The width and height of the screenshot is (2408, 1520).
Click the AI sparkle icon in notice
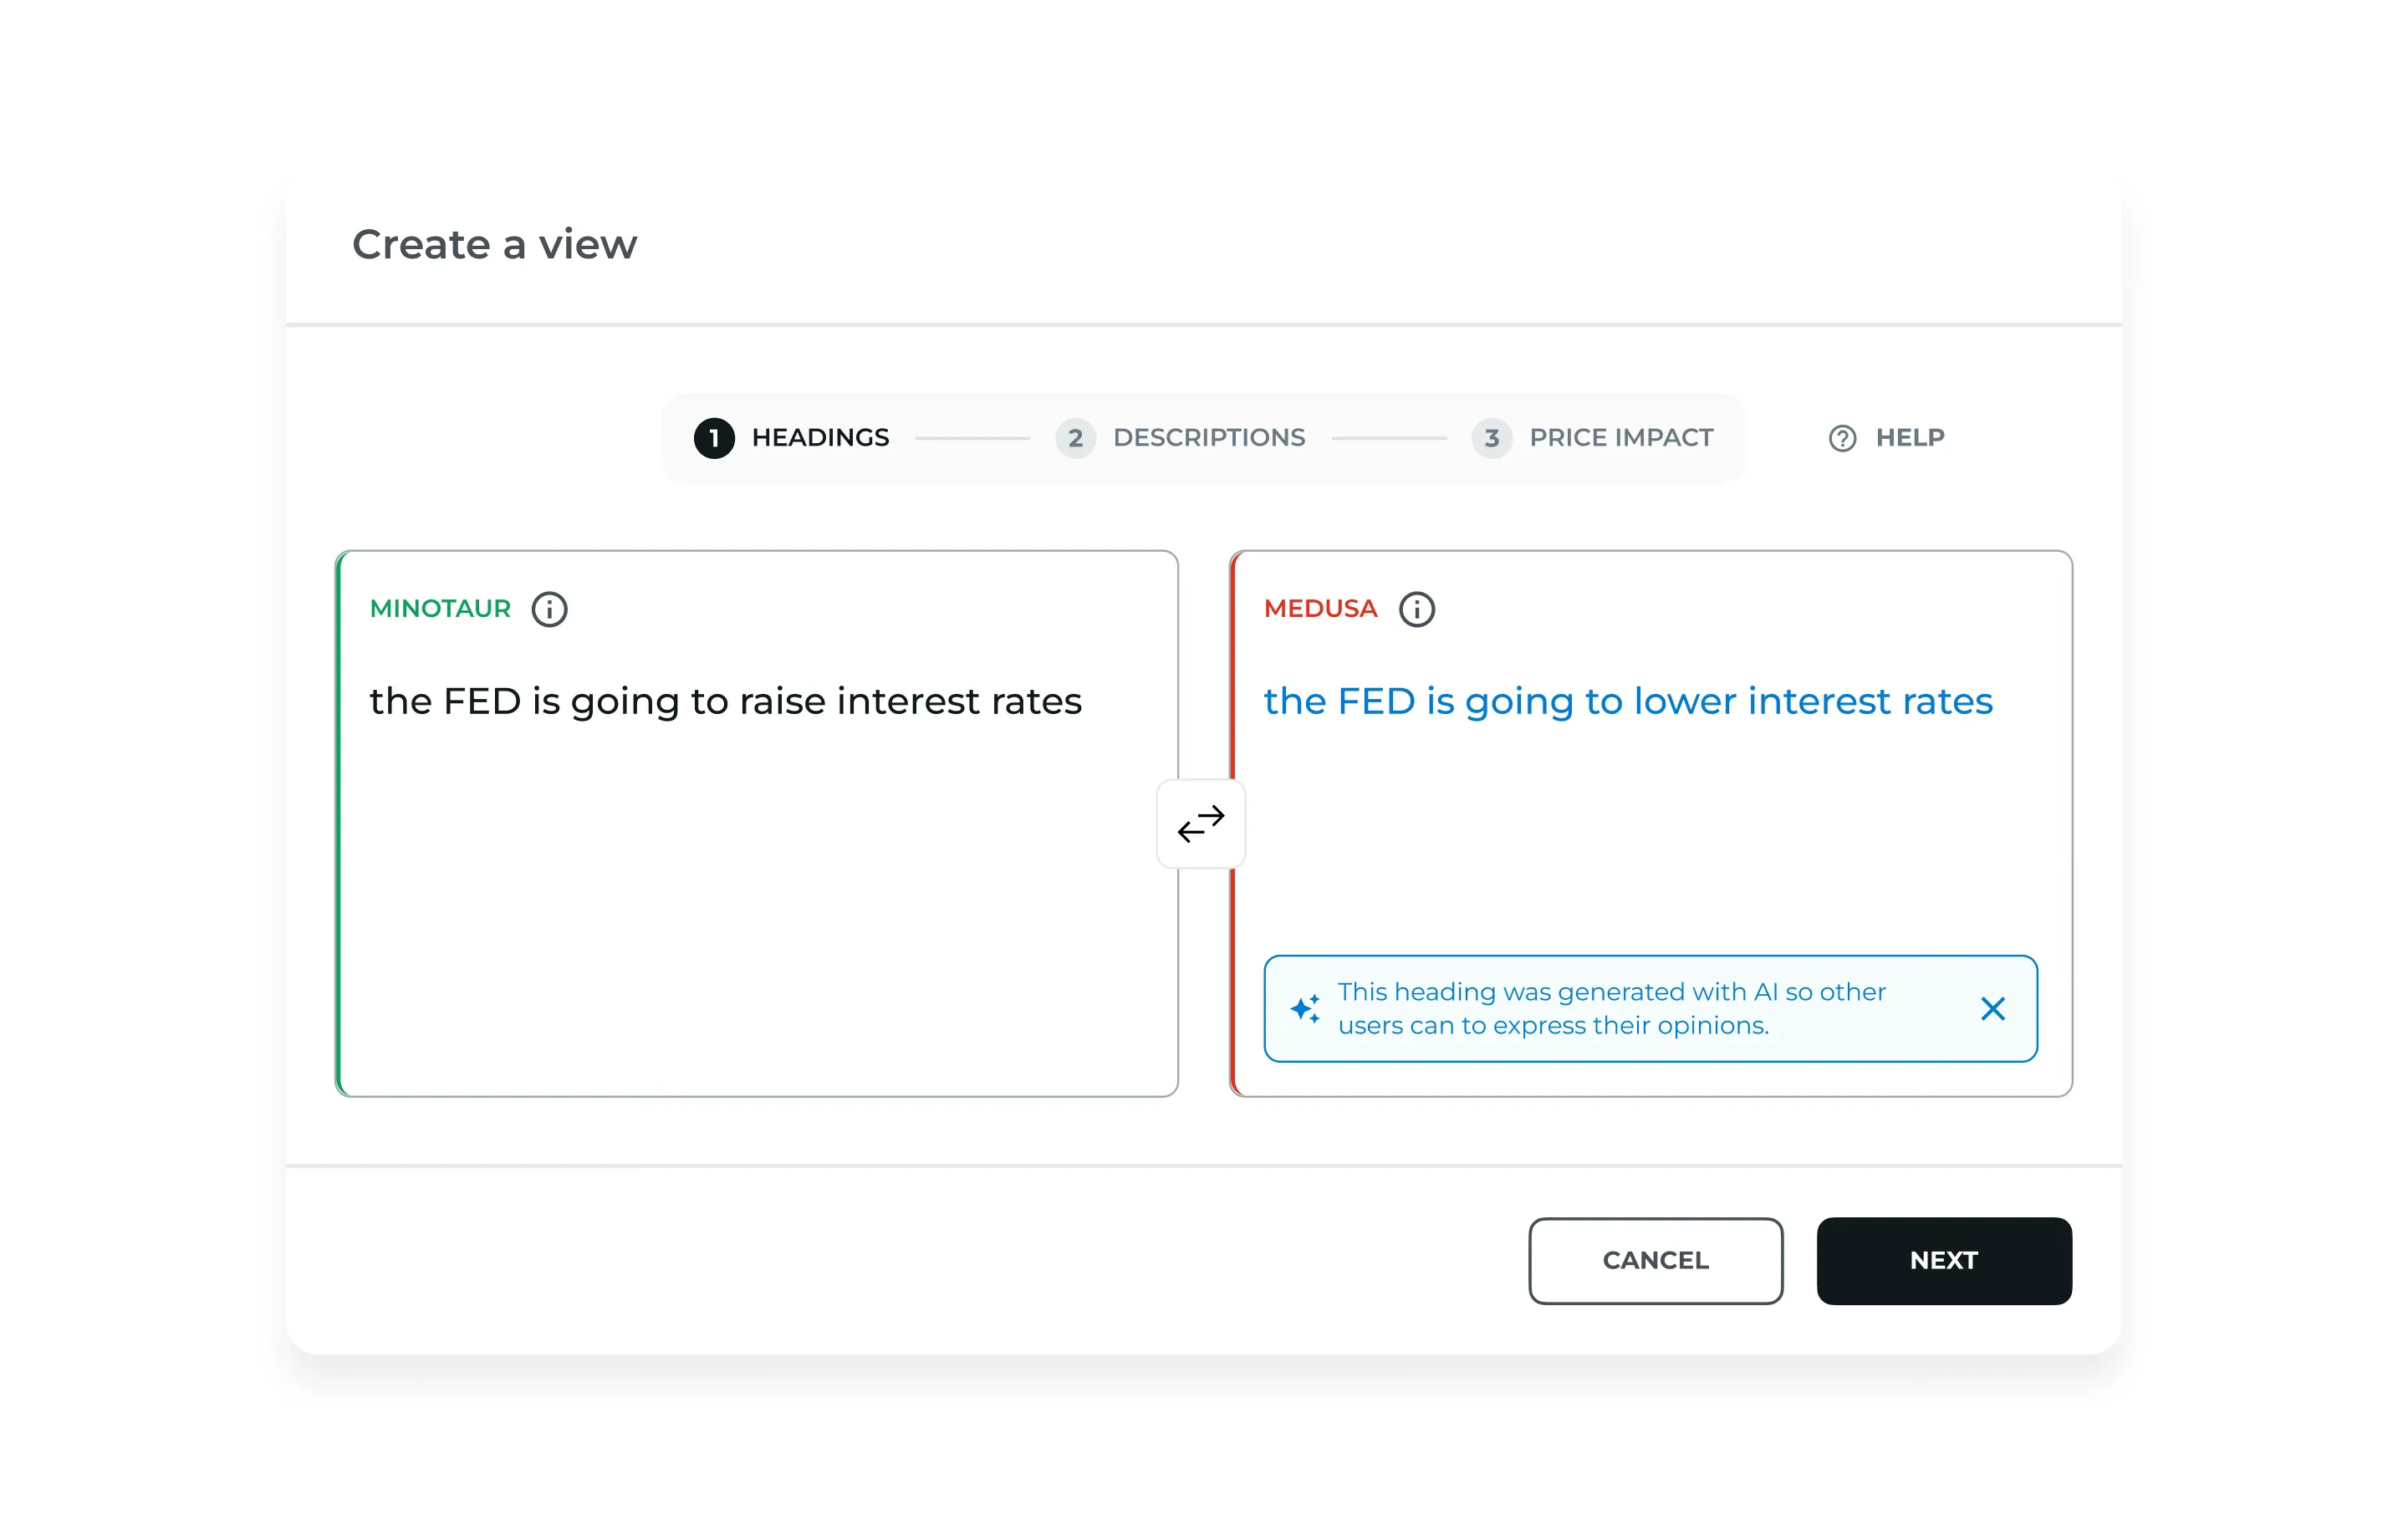[x=1304, y=1009]
